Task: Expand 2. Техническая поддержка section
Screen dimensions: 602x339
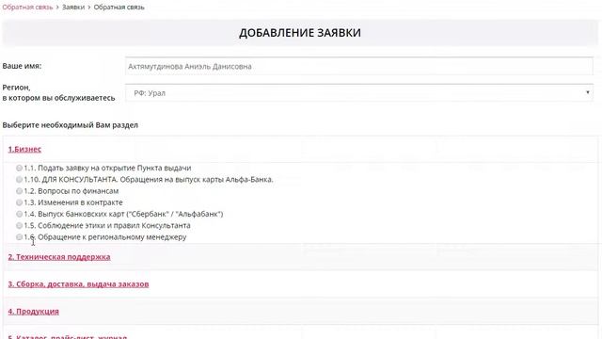Action: coord(59,257)
